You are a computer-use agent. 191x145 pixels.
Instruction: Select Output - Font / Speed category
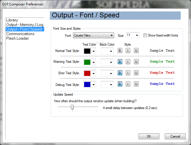click(x=25, y=29)
